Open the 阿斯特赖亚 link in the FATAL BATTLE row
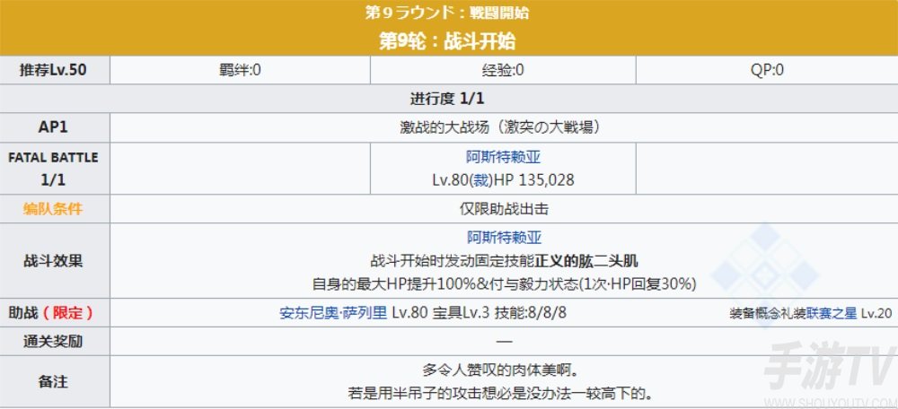 click(504, 157)
